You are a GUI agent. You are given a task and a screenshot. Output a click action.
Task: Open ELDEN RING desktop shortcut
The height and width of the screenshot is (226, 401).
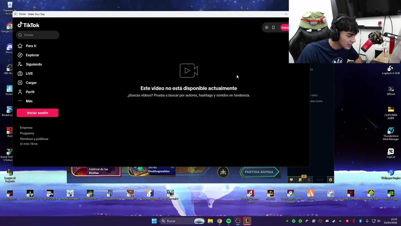point(90,195)
